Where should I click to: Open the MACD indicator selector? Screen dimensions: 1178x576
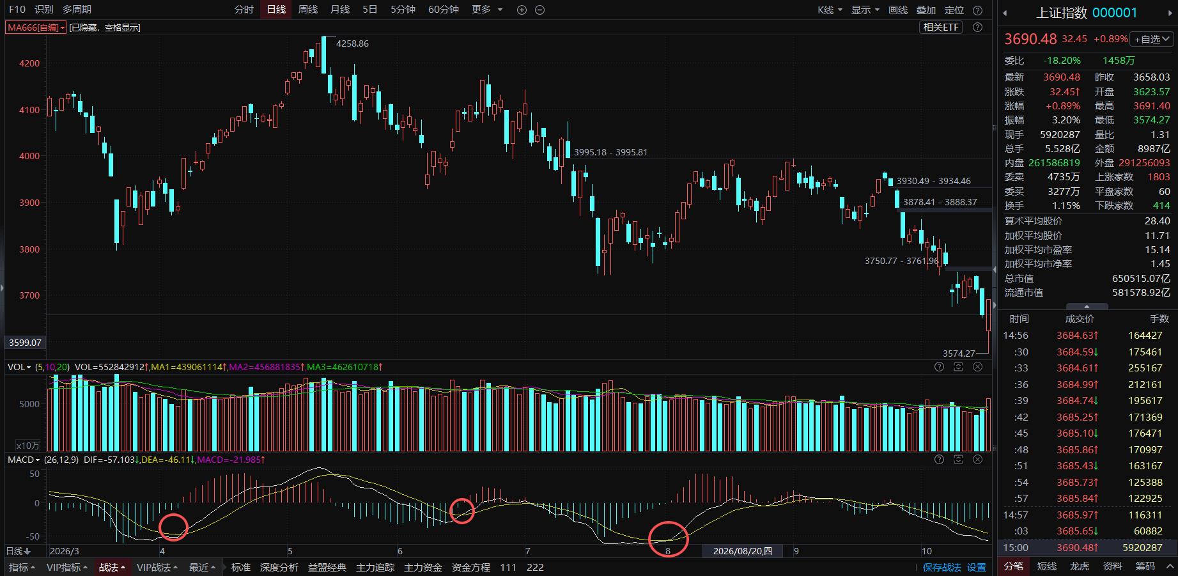point(24,460)
